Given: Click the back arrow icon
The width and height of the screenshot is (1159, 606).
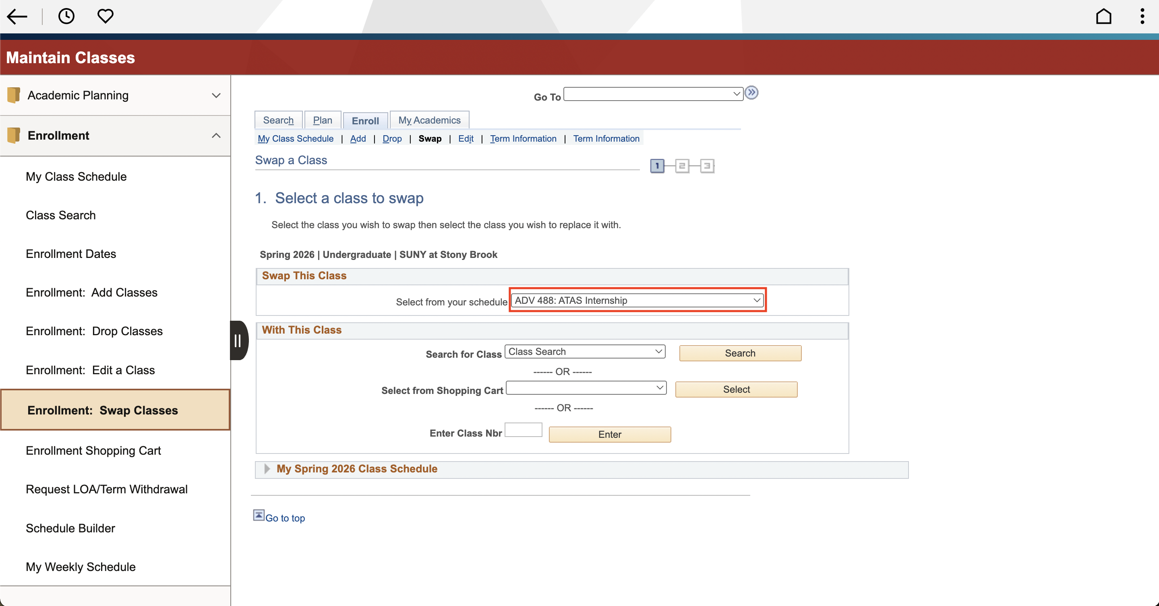Looking at the screenshot, I should tap(17, 16).
